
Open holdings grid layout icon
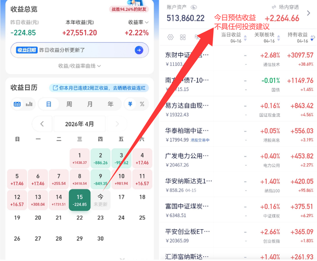point(183,37)
